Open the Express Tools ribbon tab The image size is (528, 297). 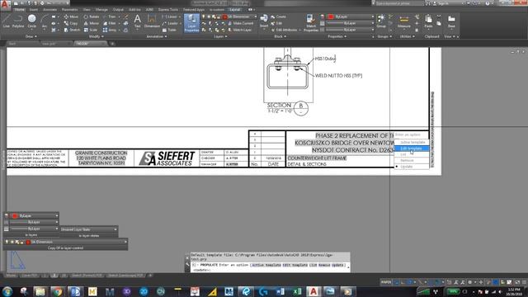[x=168, y=10]
